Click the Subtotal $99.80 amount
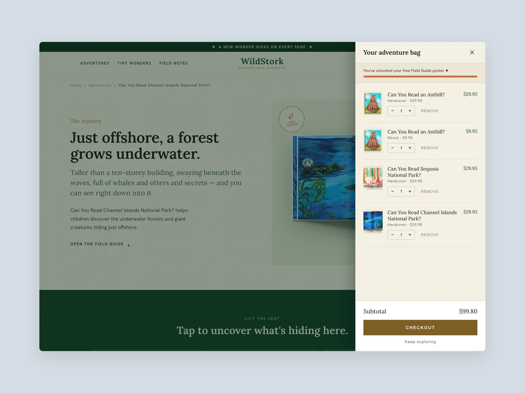 click(468, 311)
